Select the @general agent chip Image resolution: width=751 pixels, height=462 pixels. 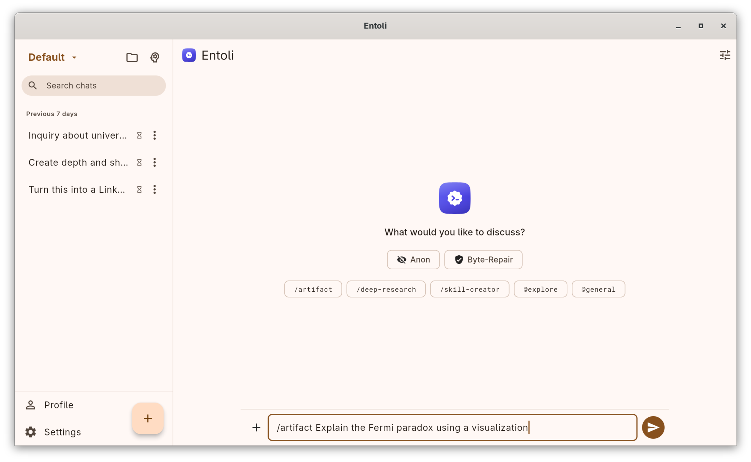[598, 289]
